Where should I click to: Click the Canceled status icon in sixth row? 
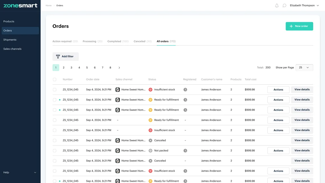point(150,140)
